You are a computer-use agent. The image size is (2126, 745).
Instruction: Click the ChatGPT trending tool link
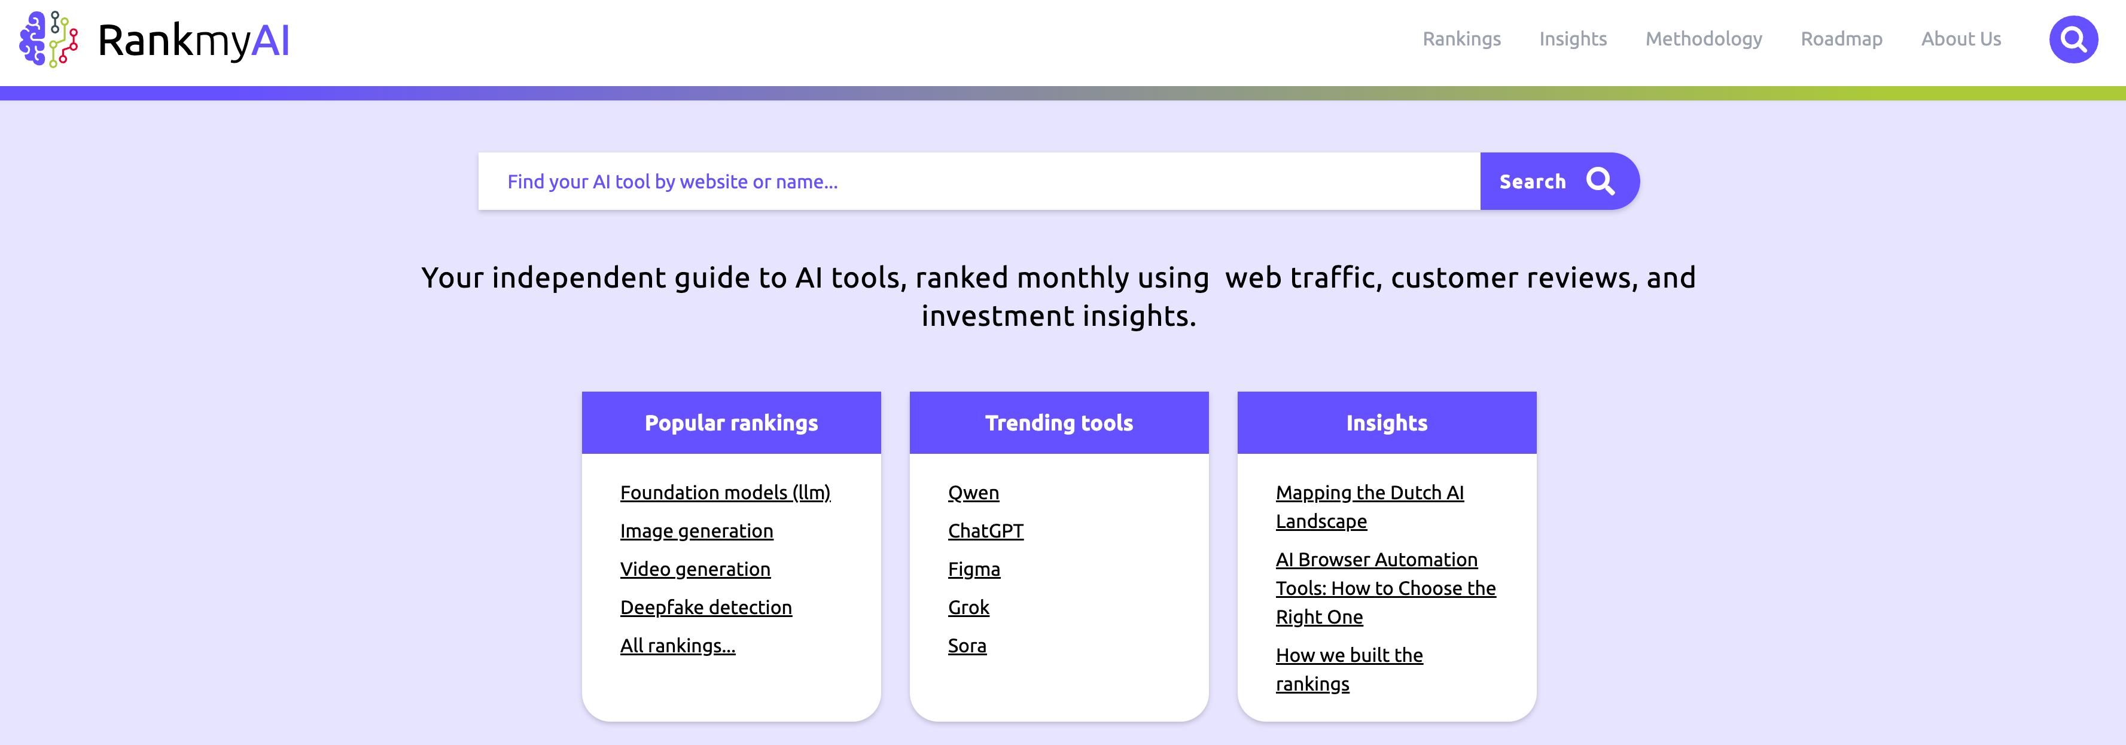(x=985, y=530)
